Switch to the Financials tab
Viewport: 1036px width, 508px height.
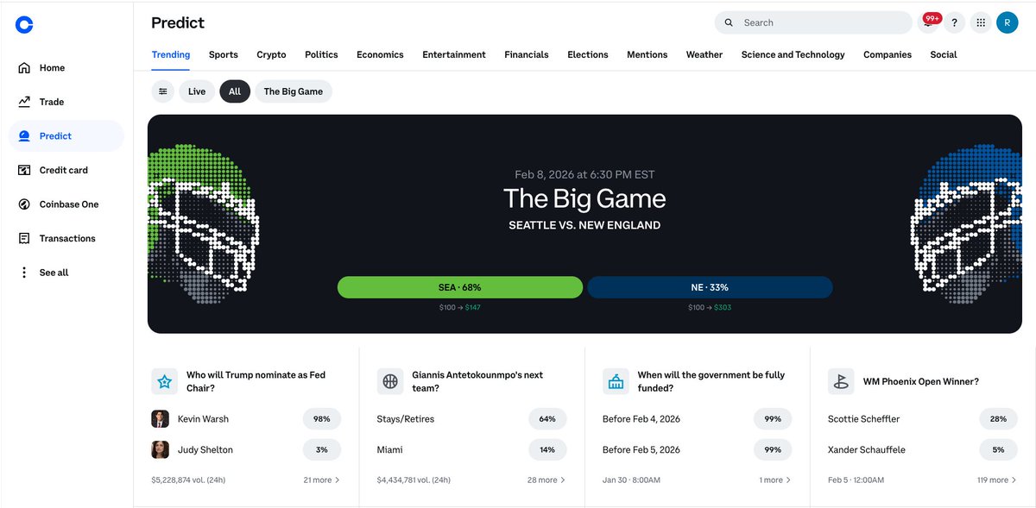(527, 54)
